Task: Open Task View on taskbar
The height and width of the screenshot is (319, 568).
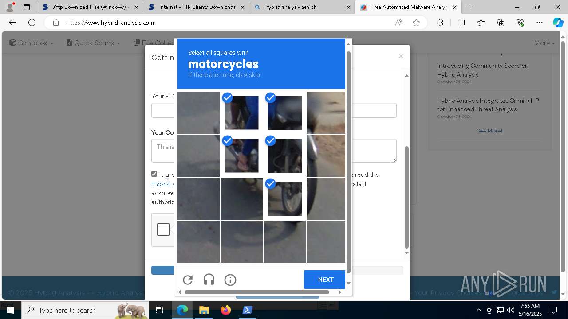Action: (x=160, y=310)
